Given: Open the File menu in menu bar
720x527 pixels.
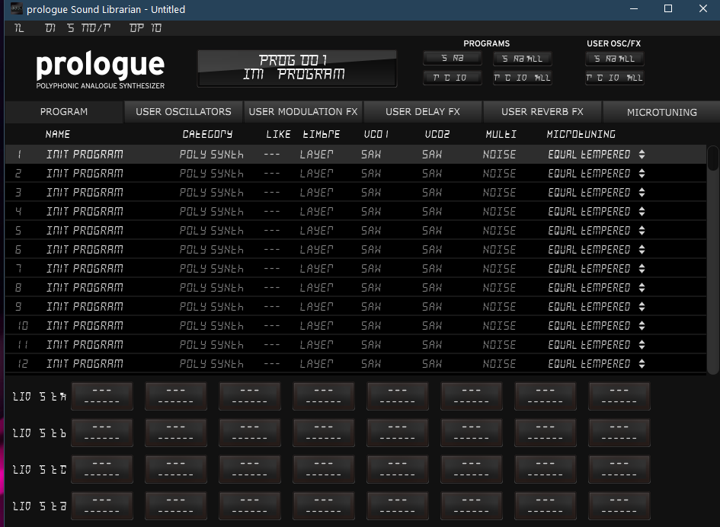Looking at the screenshot, I should coord(19,28).
